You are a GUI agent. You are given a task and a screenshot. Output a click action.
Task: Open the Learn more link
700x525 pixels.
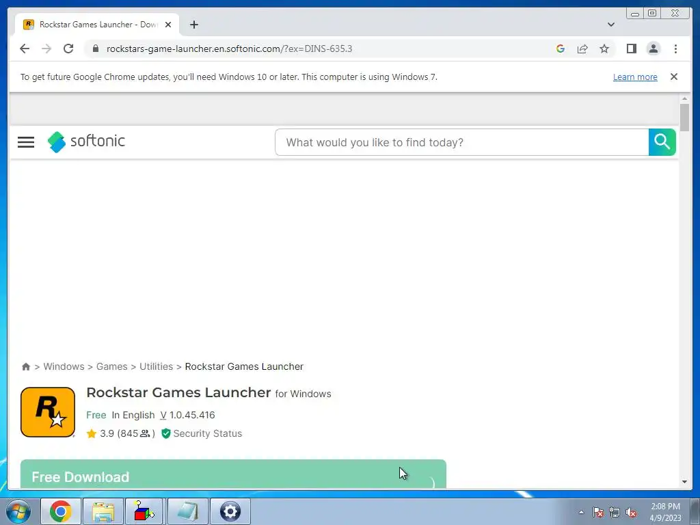pyautogui.click(x=635, y=77)
